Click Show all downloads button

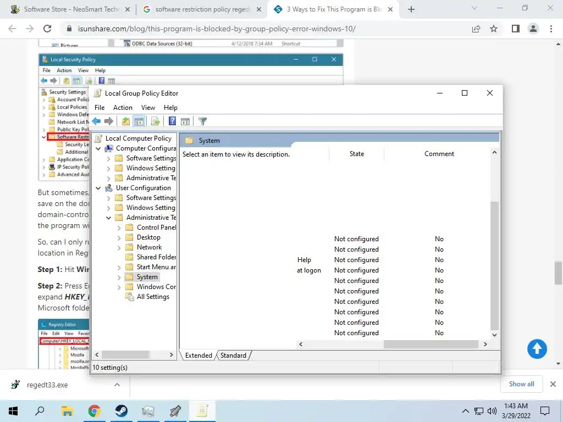tap(521, 384)
